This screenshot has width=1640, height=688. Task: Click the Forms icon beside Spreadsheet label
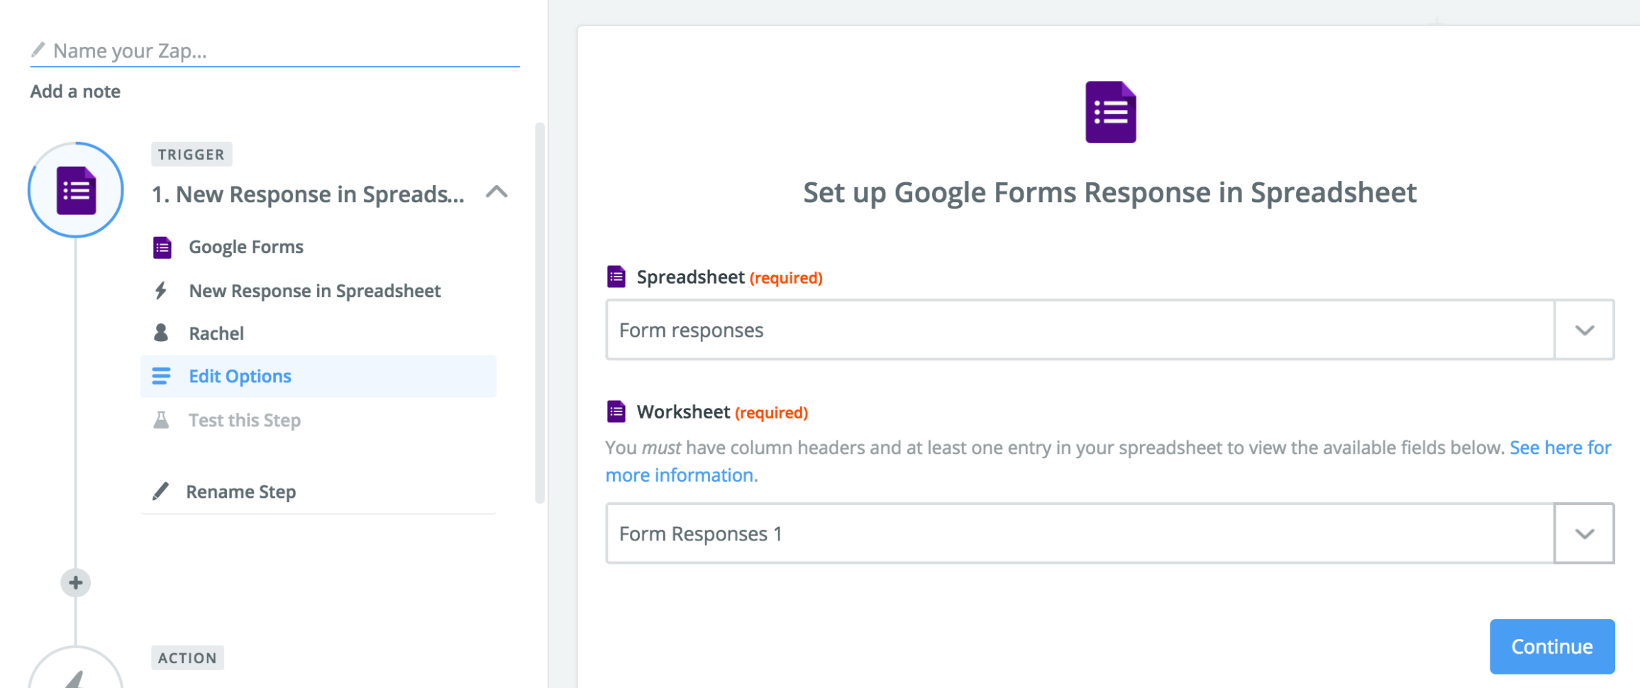tap(616, 277)
